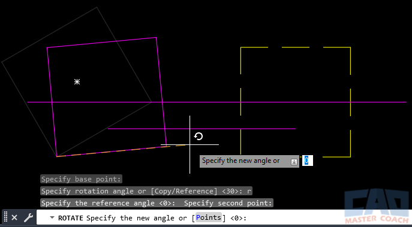Viewport: 412px width, 227px height.
Task: Click 'Specify the reference angle' history line
Action: (157, 203)
